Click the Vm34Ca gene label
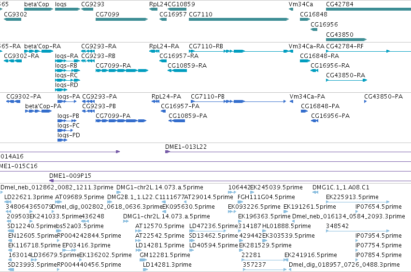 [301, 4]
